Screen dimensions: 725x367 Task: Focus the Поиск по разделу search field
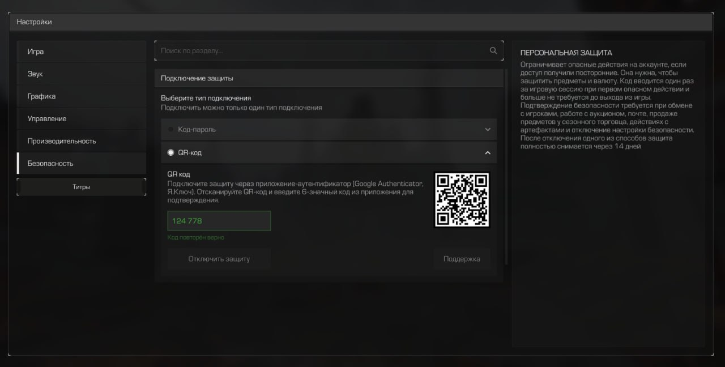click(329, 50)
